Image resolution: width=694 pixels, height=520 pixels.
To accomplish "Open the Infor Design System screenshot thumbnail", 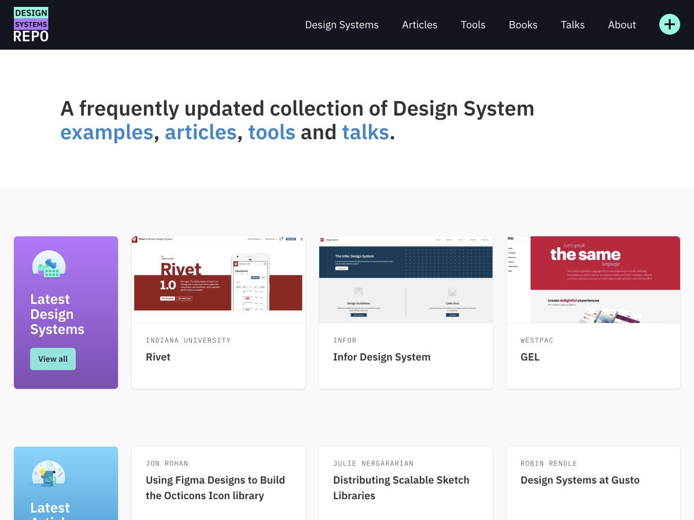I will (406, 280).
